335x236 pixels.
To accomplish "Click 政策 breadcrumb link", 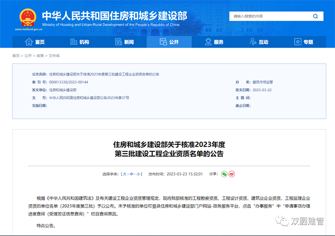I will (40, 56).
